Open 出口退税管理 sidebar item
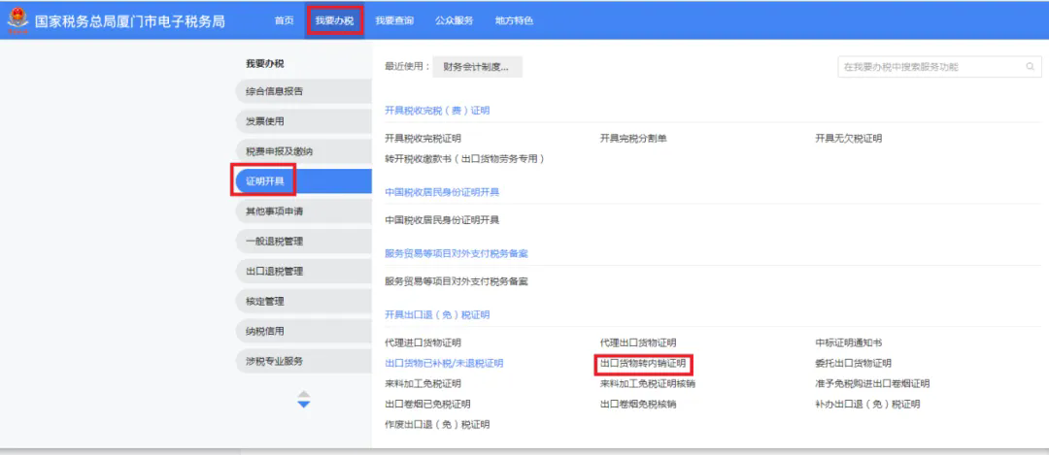 pyautogui.click(x=303, y=272)
